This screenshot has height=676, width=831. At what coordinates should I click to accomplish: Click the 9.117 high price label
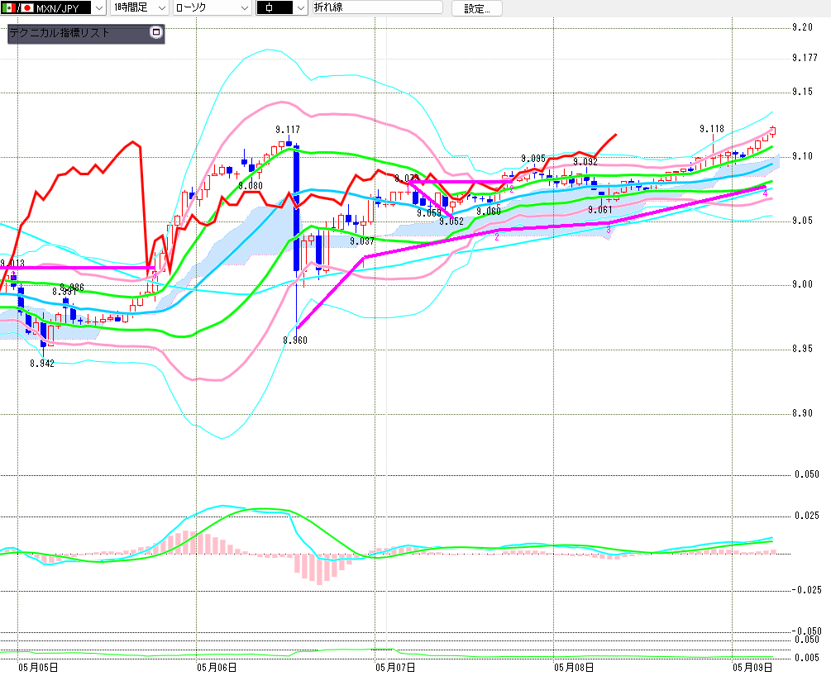click(x=288, y=129)
